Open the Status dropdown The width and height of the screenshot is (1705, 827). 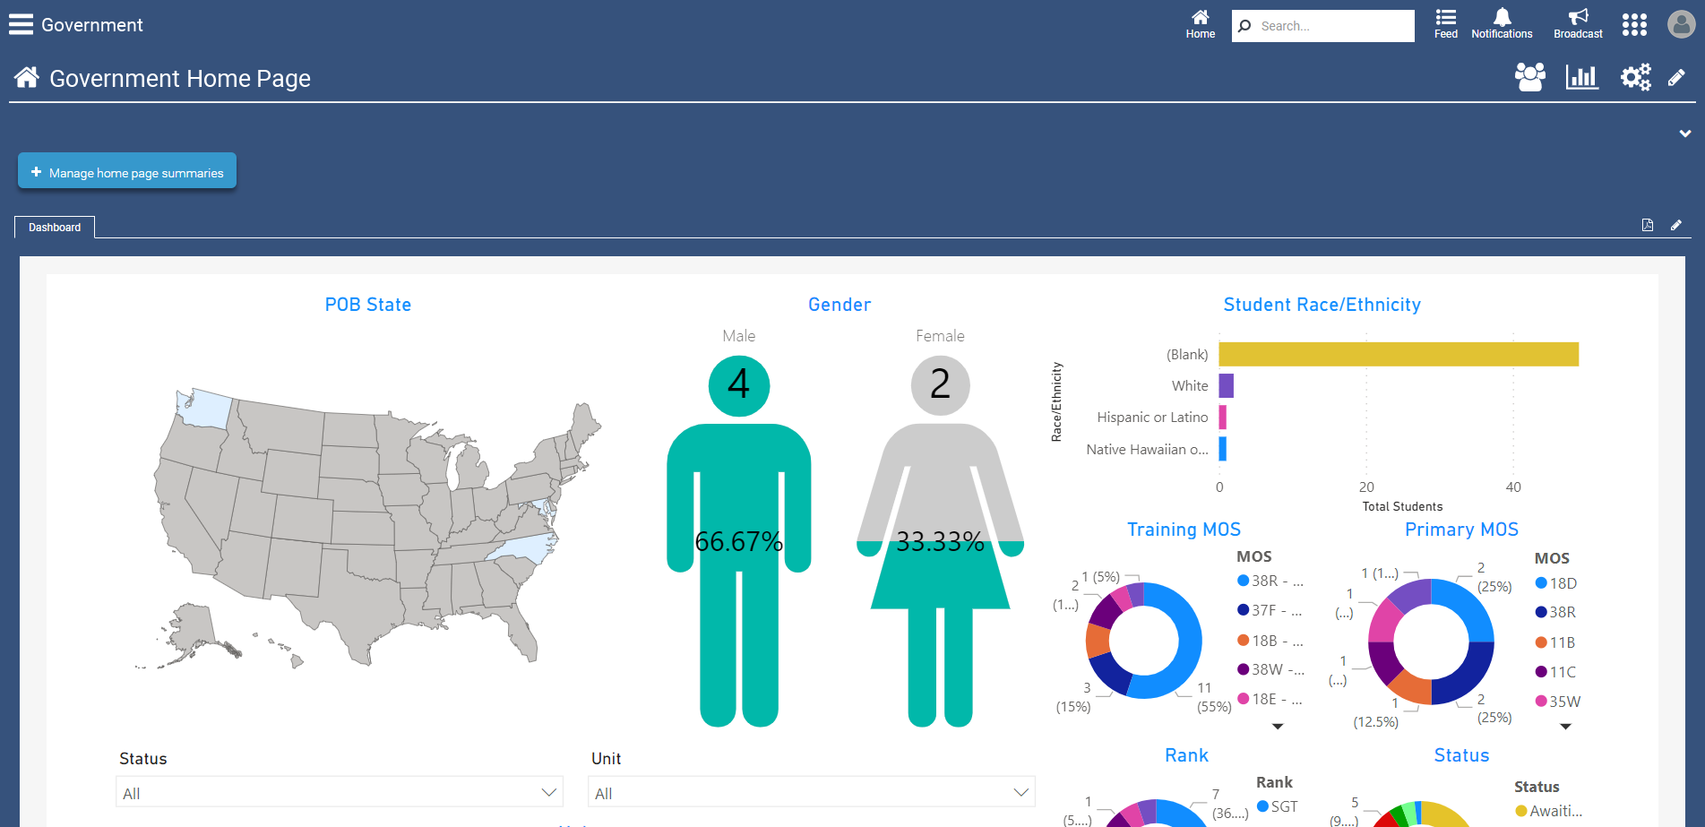[x=340, y=793]
